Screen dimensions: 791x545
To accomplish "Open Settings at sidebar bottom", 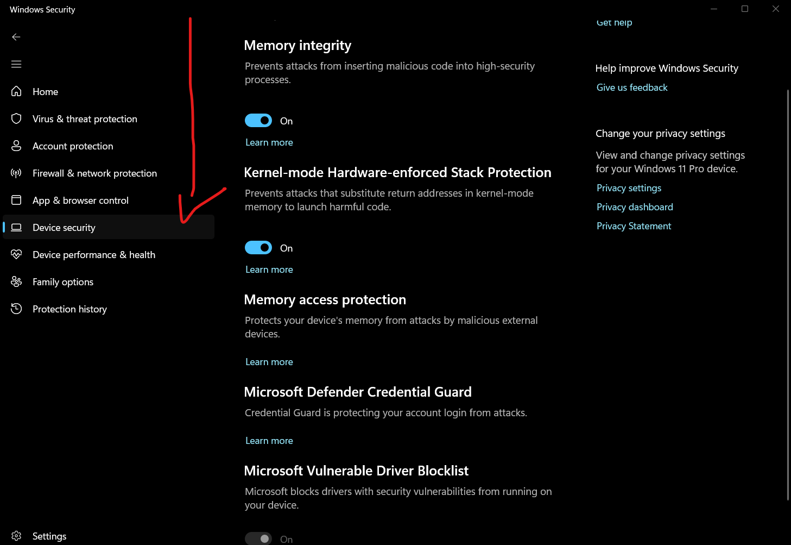I will [x=109, y=536].
